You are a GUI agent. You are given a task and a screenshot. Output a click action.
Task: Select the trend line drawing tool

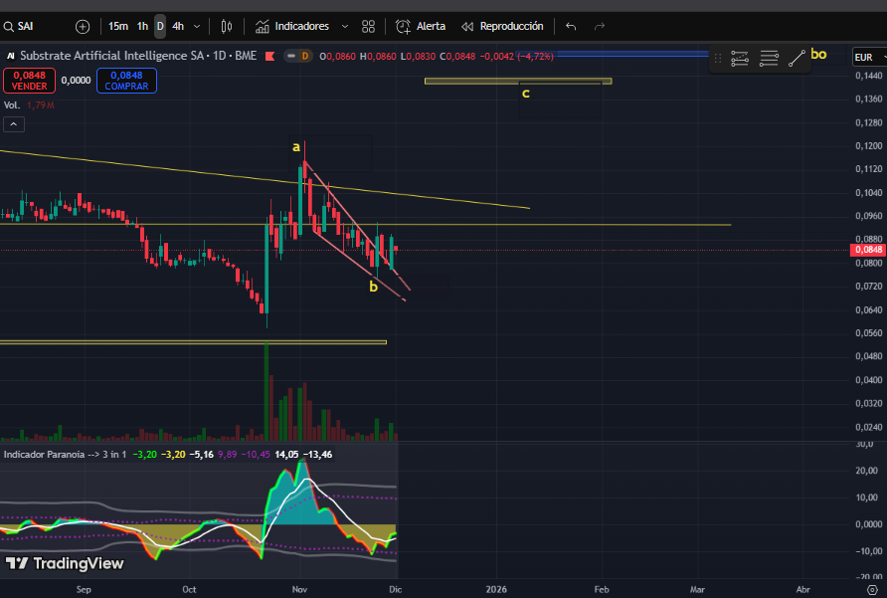point(797,59)
